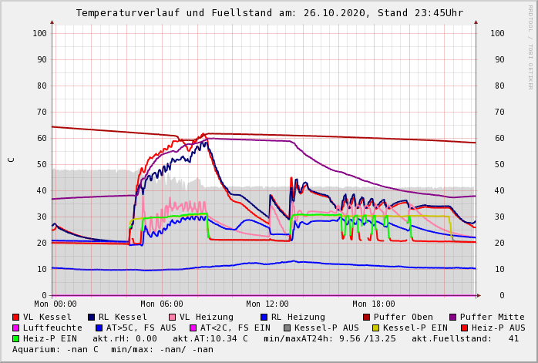Click the dark red Puffer Oben swatch

tap(366, 317)
